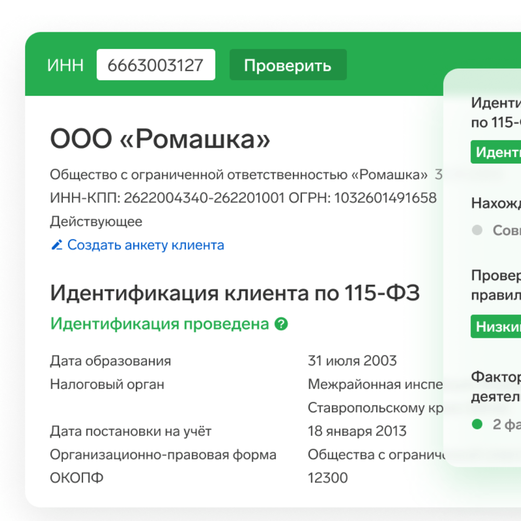The image size is (521, 521).
Task: Click the Налоговый орган label
Action: point(107,385)
